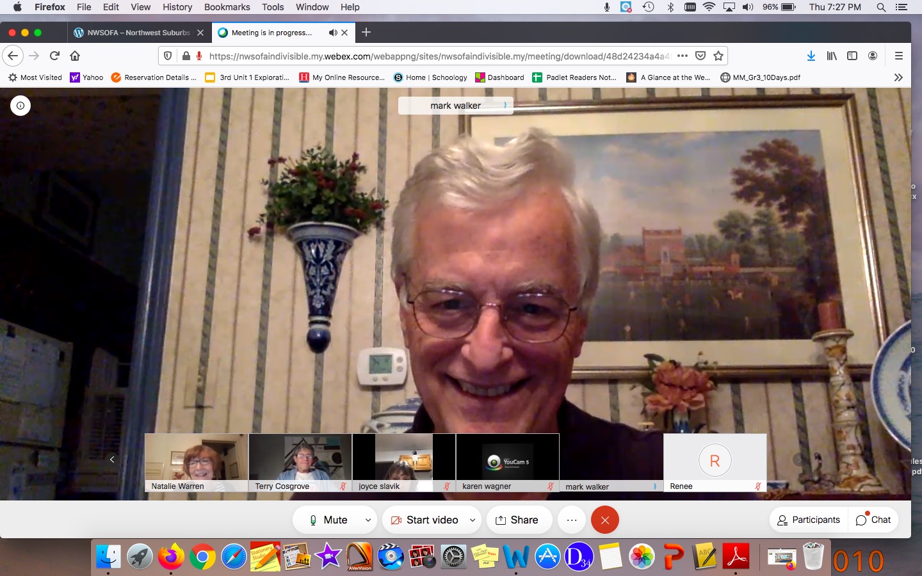Open the Firefox downloads panel

tap(811, 56)
